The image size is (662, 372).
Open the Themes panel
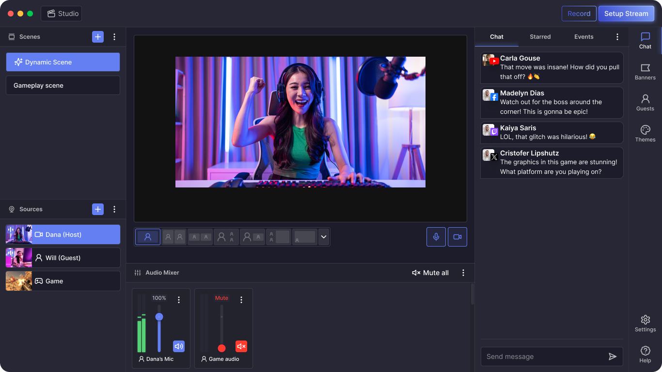[645, 133]
